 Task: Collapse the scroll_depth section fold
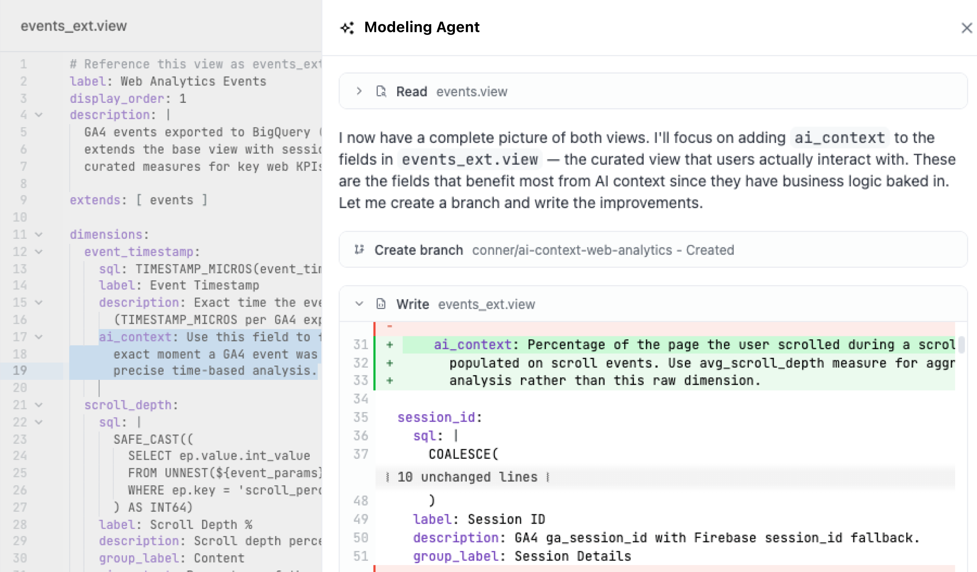[38, 405]
